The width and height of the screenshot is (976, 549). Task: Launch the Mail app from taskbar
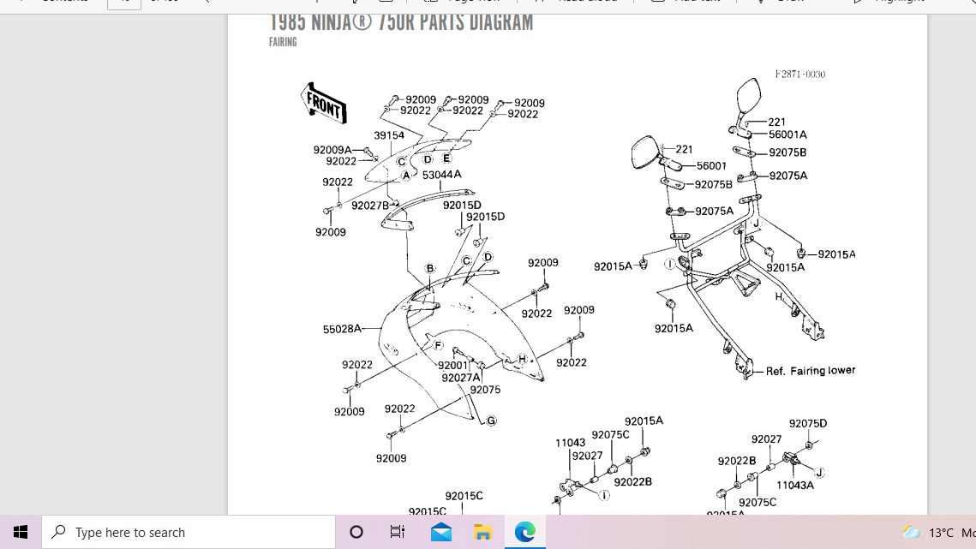[x=440, y=532]
